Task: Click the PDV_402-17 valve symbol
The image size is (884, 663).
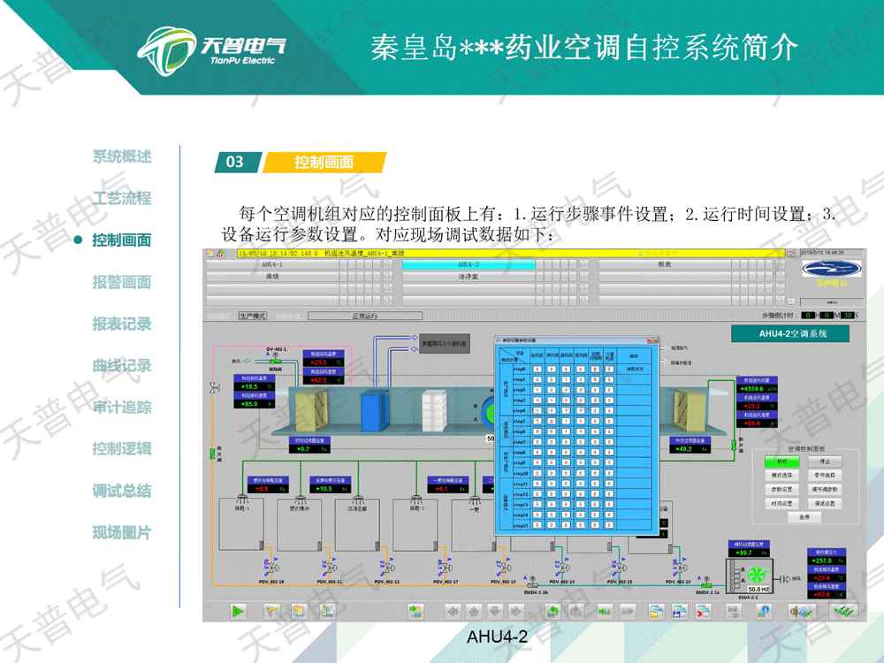Action: tap(447, 566)
